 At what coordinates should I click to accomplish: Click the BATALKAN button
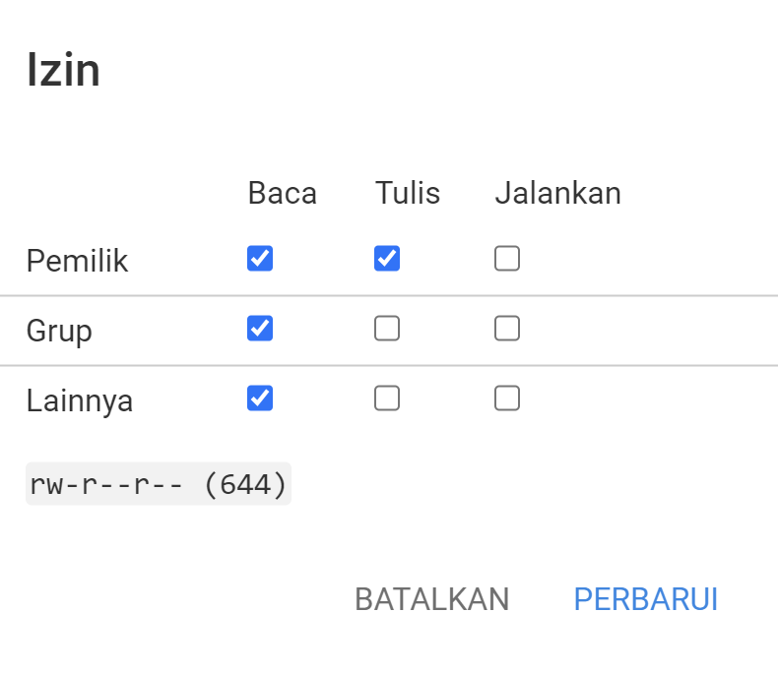click(431, 599)
